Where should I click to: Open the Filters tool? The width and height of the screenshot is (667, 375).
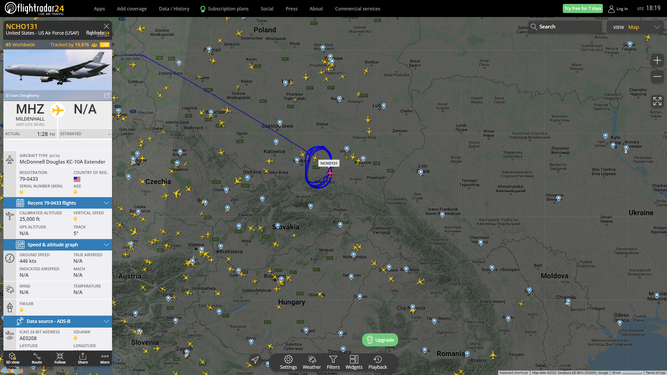333,362
